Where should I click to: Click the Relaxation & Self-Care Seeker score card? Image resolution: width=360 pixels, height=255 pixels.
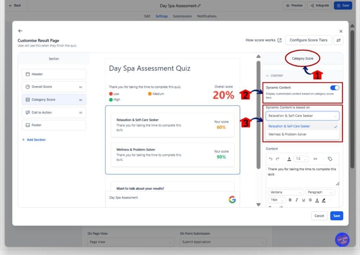pos(172,125)
